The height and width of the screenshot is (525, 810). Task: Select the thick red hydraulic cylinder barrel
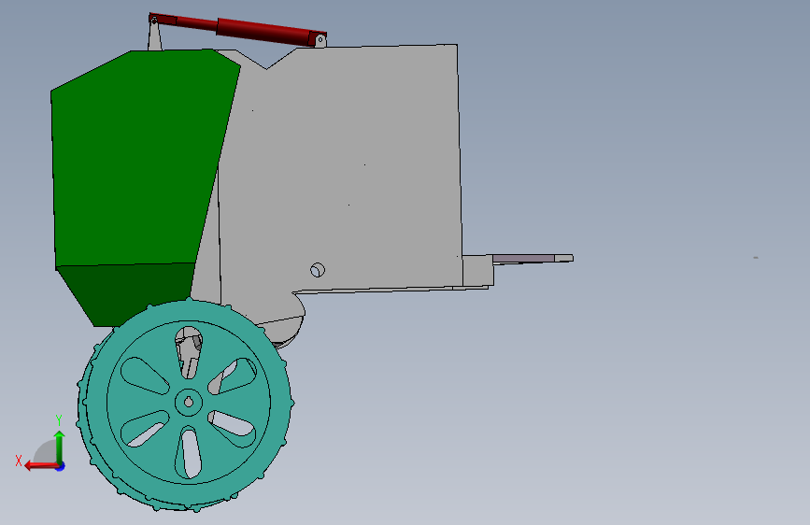tap(266, 33)
